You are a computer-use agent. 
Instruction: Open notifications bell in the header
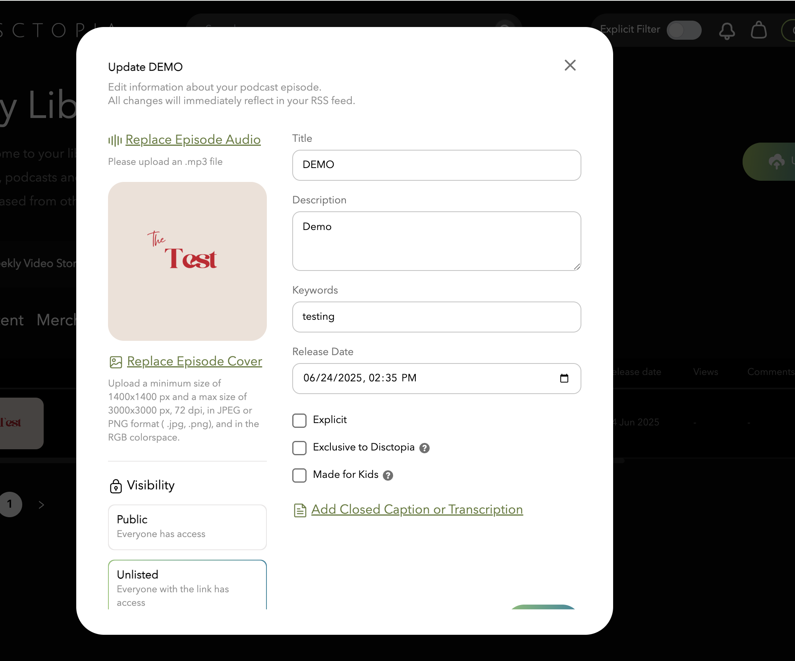coord(727,30)
